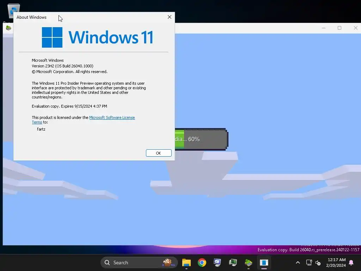Click OK in the About Windows dialog
This screenshot has width=361, height=271.
tap(159, 153)
